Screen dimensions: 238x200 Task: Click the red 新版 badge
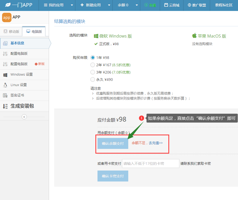tap(40, 64)
